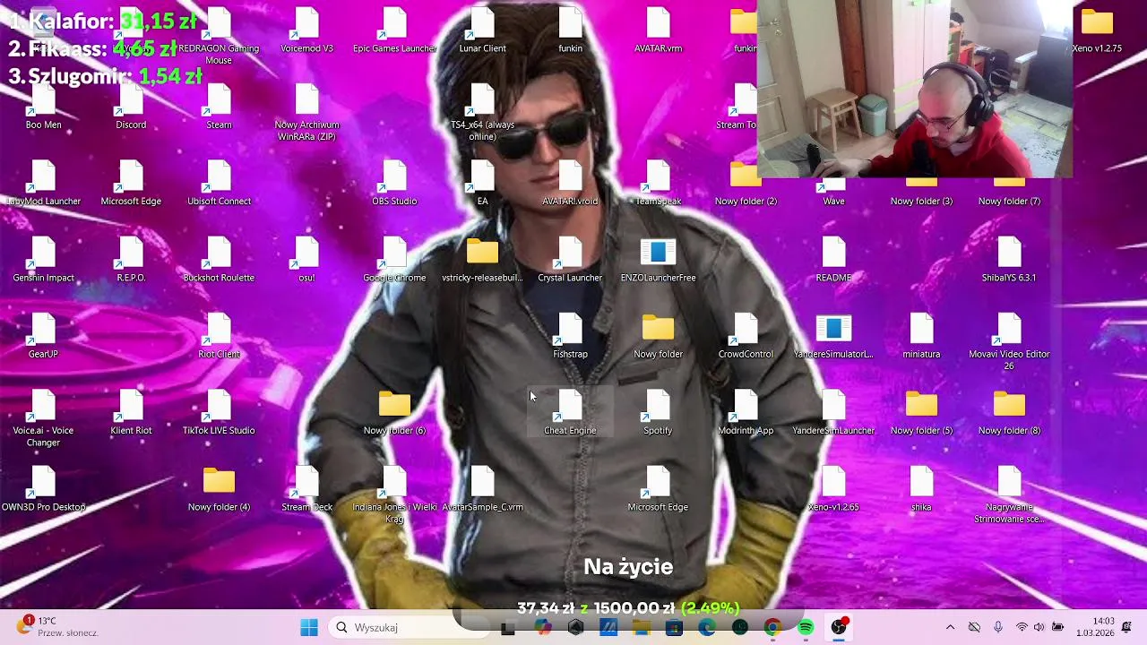
Task: Select the ShibaIYS 6.3.1 file
Action: [1009, 262]
